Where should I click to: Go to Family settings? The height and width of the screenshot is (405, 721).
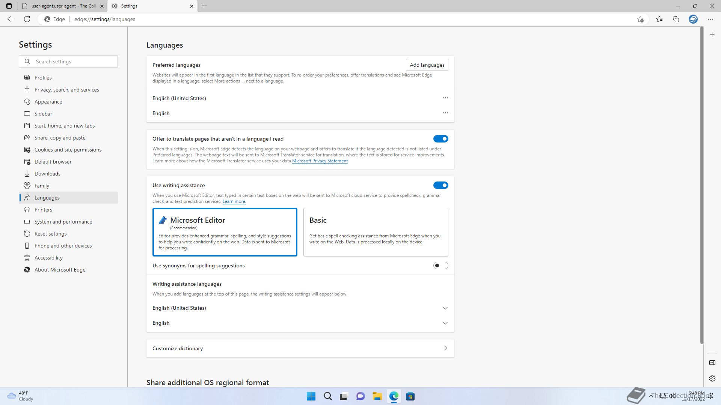(68, 186)
